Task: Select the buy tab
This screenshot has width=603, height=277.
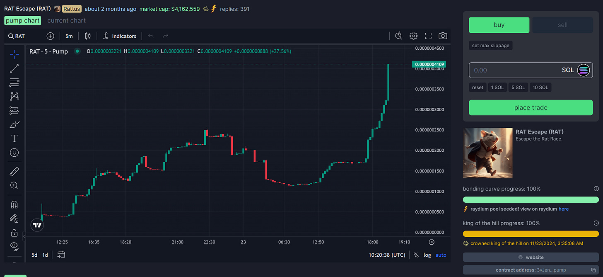Action: pos(499,25)
